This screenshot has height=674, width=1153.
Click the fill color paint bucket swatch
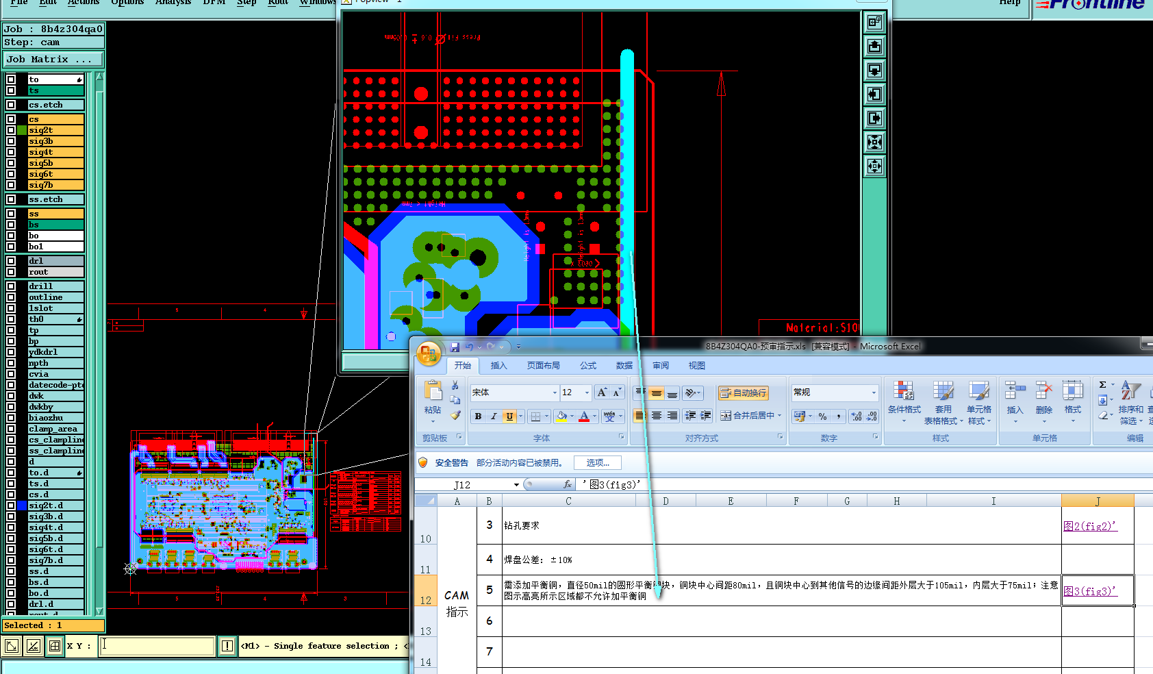point(561,416)
